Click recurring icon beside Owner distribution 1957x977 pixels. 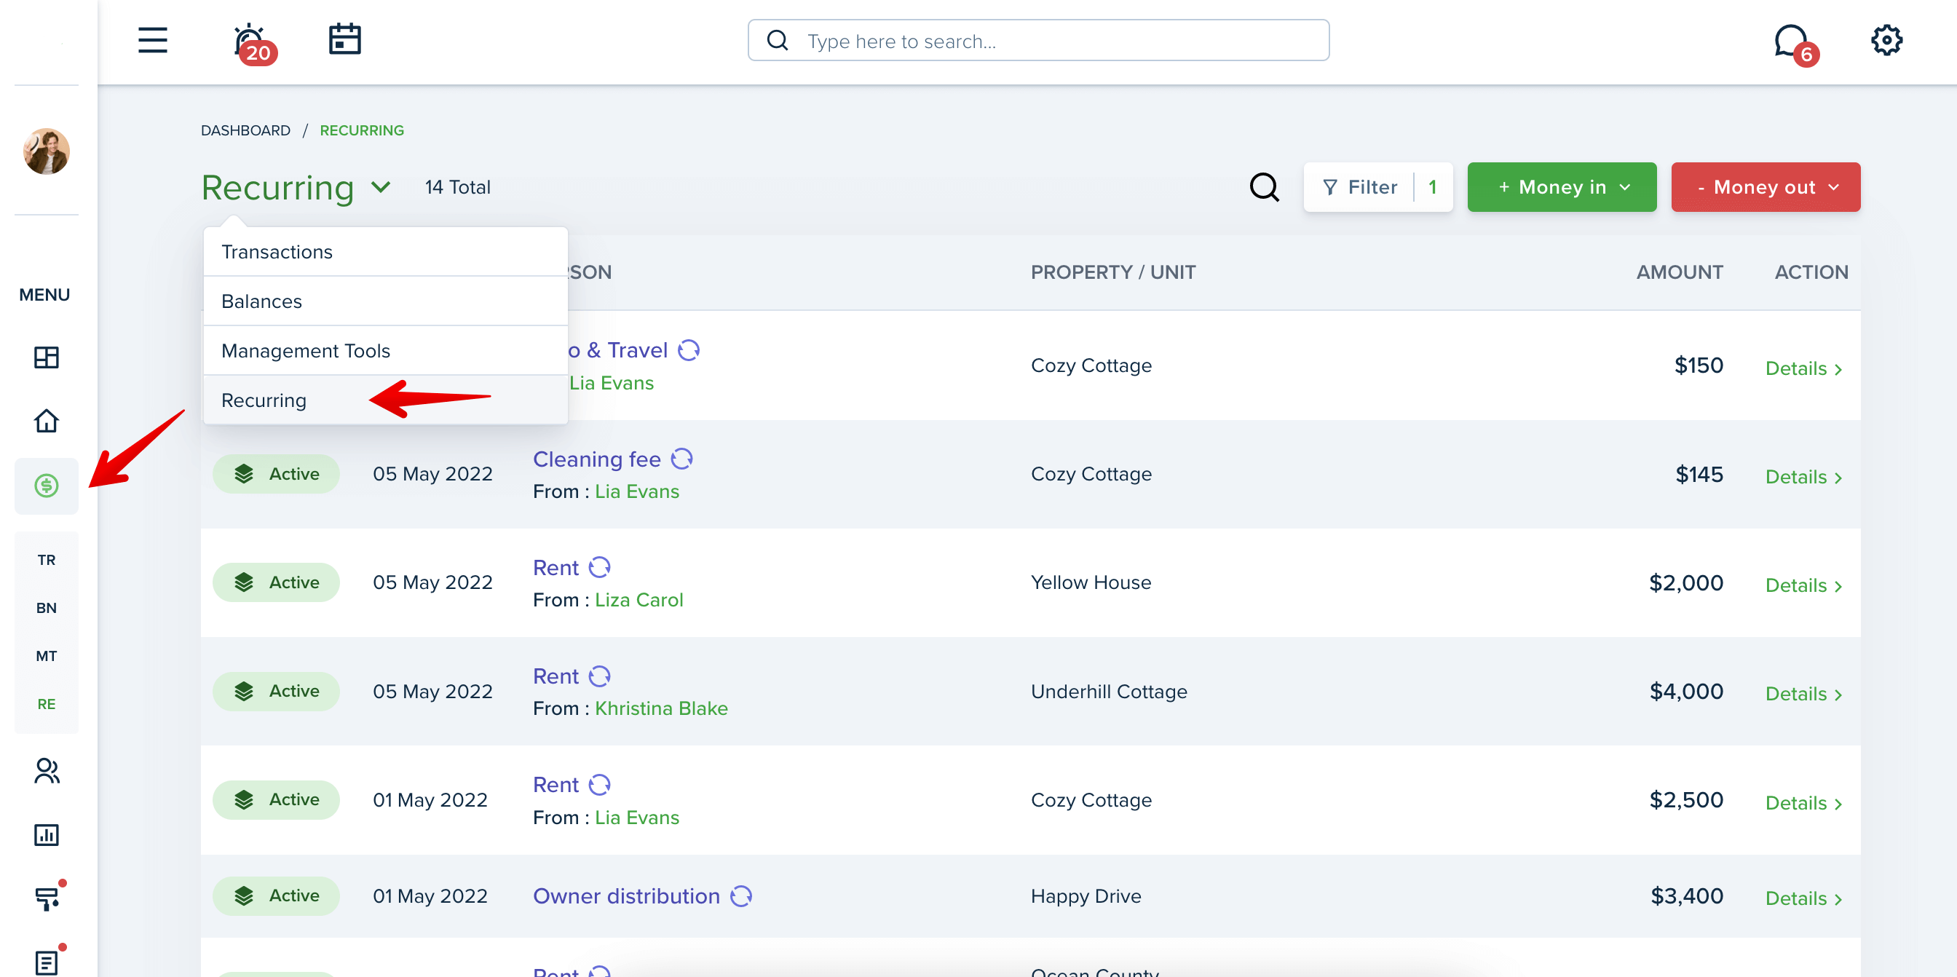[x=741, y=895]
